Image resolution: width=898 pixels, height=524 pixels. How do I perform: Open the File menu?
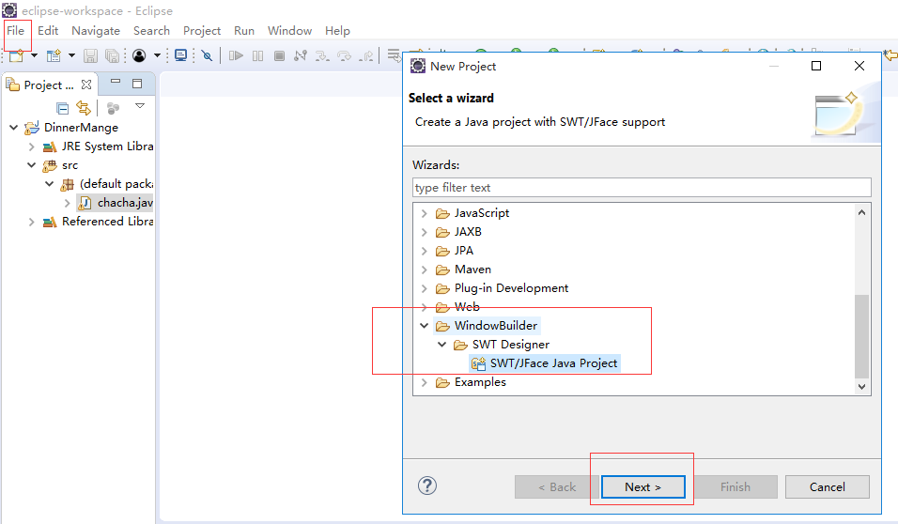pyautogui.click(x=15, y=30)
